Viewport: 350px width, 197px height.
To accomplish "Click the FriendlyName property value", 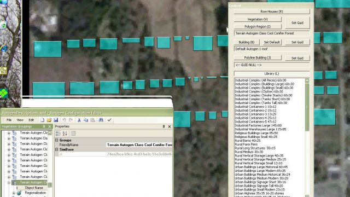I will click(139, 144).
